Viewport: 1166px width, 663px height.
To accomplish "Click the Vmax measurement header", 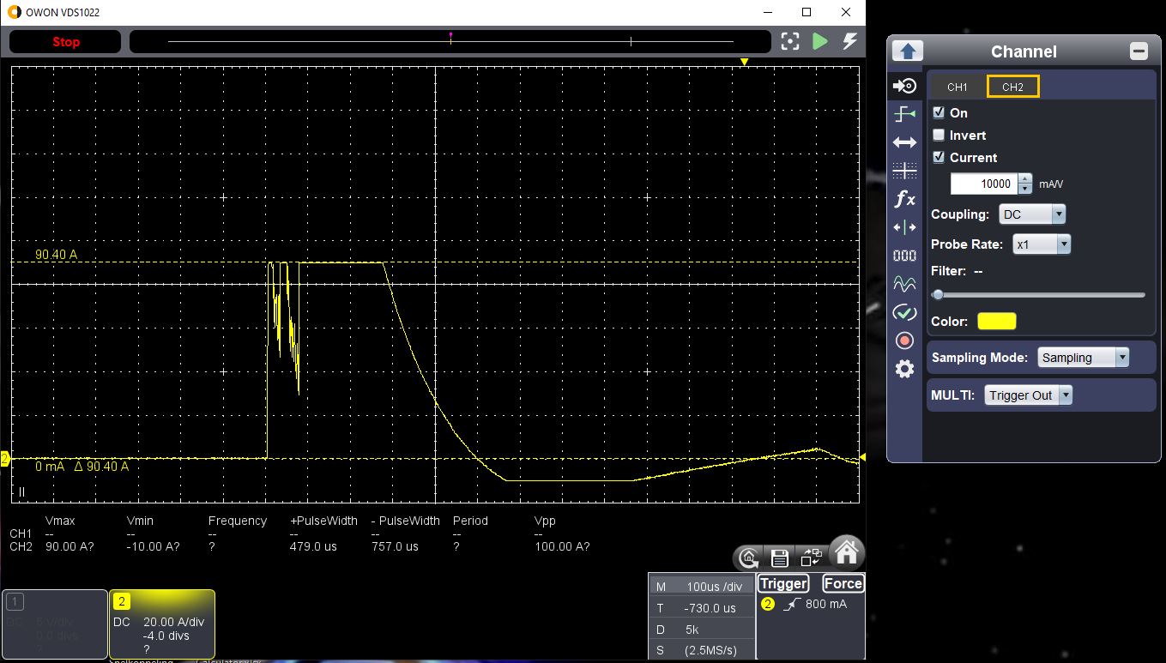I will pyautogui.click(x=59, y=521).
